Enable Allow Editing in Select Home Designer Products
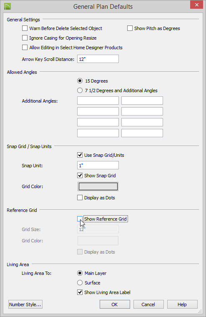 (x=25, y=48)
